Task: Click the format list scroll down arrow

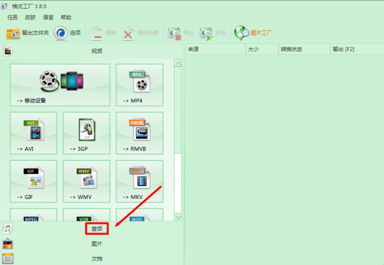Action: pyautogui.click(x=178, y=217)
